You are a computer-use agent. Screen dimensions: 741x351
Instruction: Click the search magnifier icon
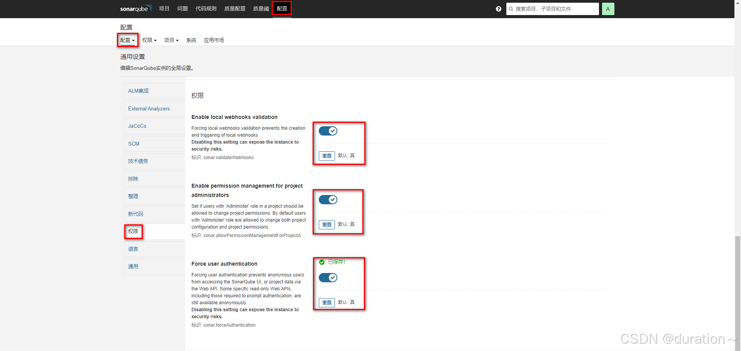(x=511, y=9)
